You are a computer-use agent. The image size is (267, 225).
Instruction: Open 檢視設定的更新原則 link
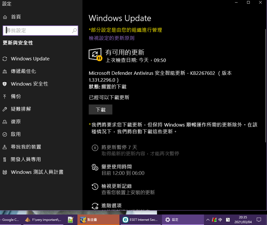click(x=112, y=38)
